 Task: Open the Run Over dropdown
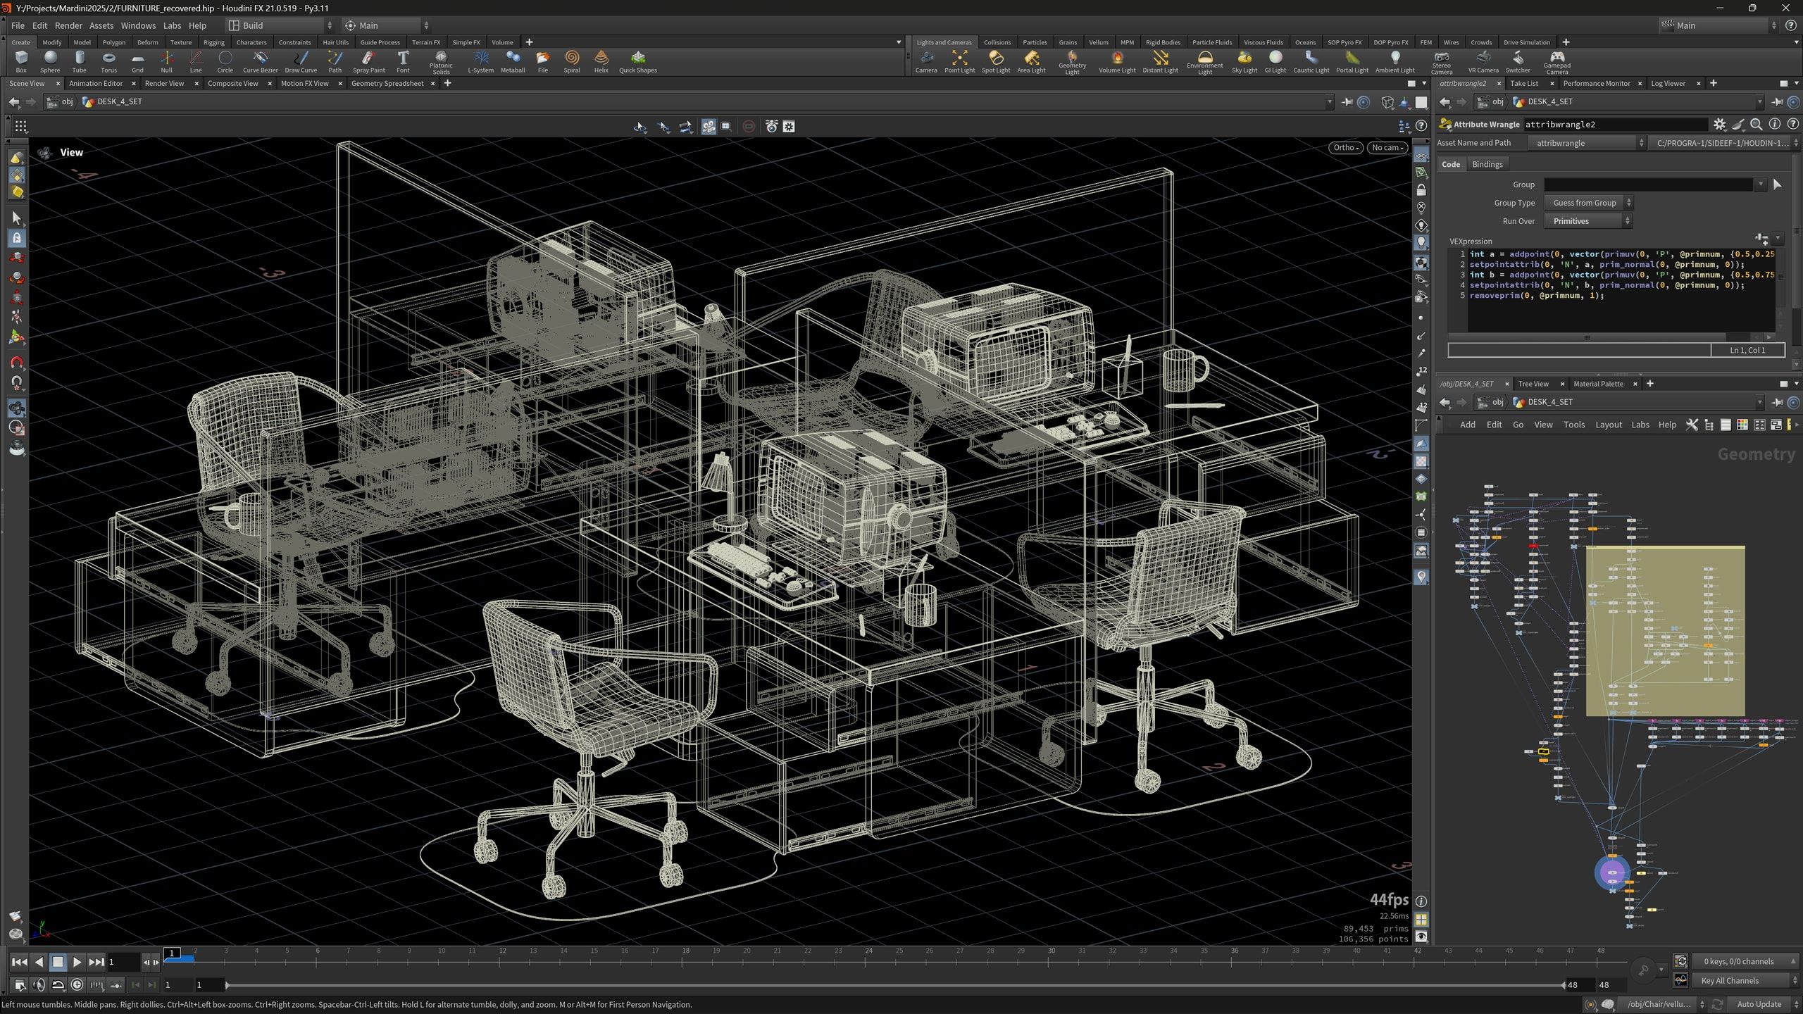point(1587,221)
